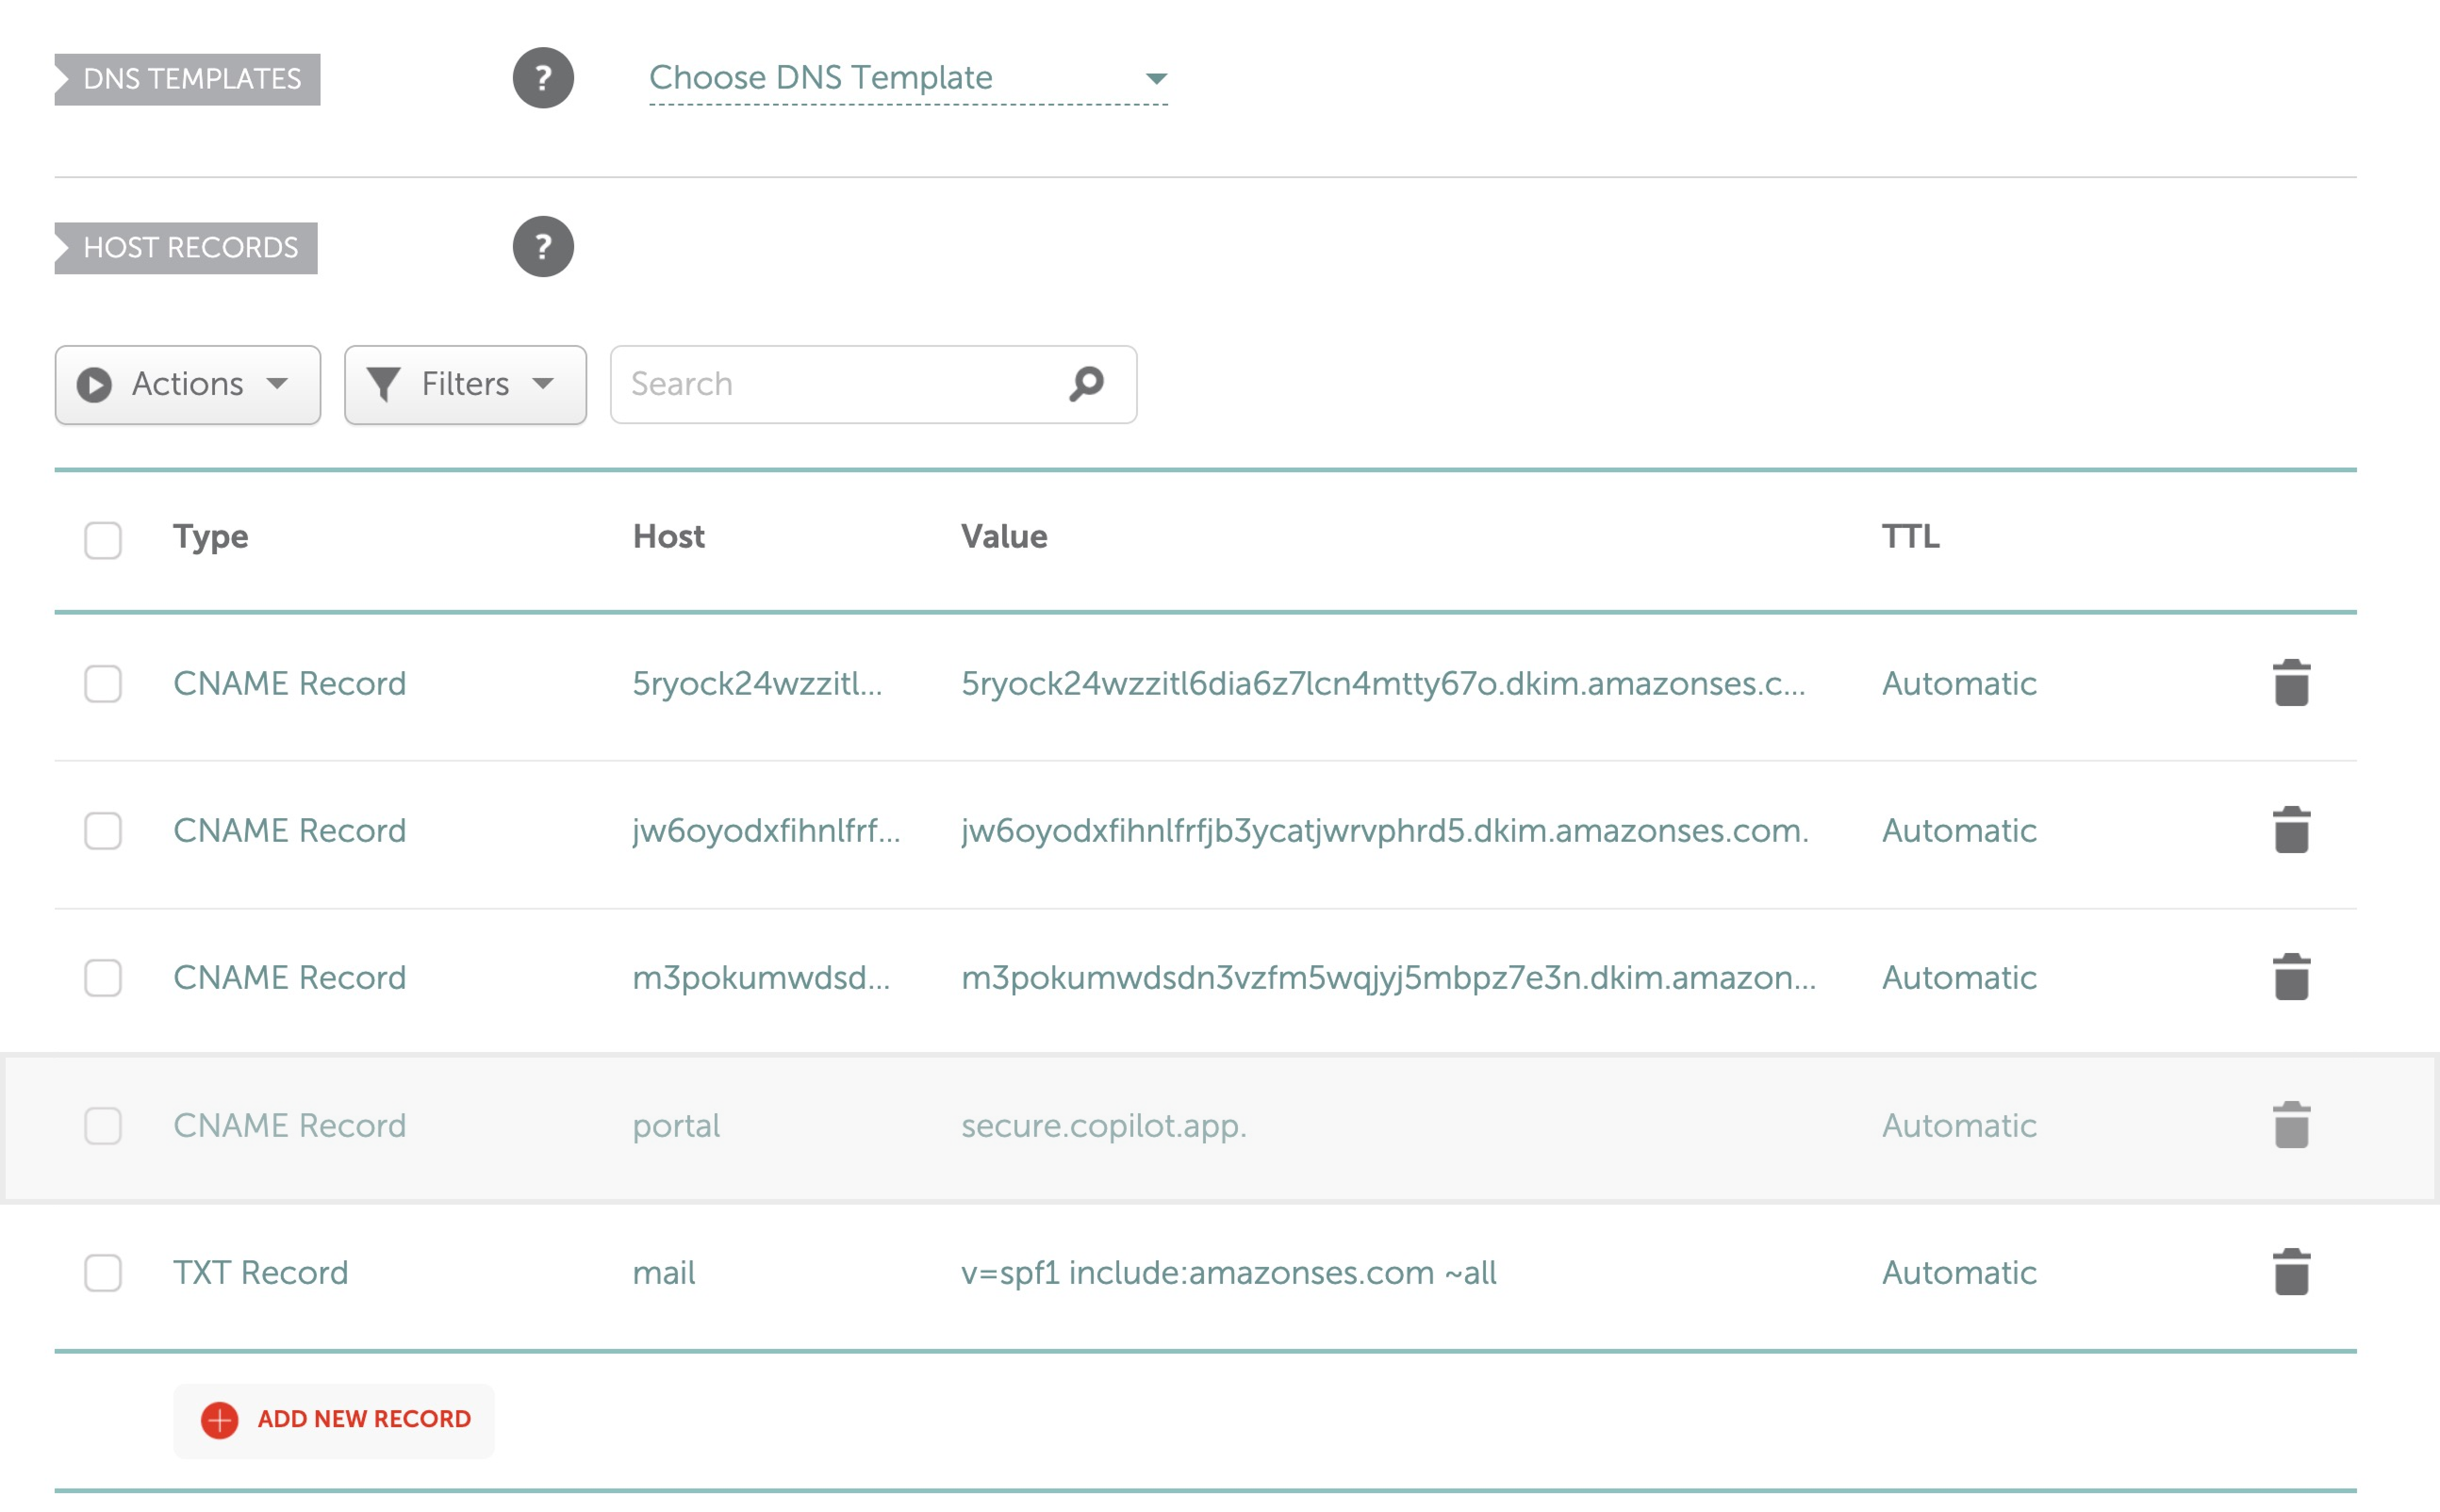Edit the host jw6oyodxfihnlfrf... cell
Viewport: 2440px width, 1512px height.
(766, 831)
